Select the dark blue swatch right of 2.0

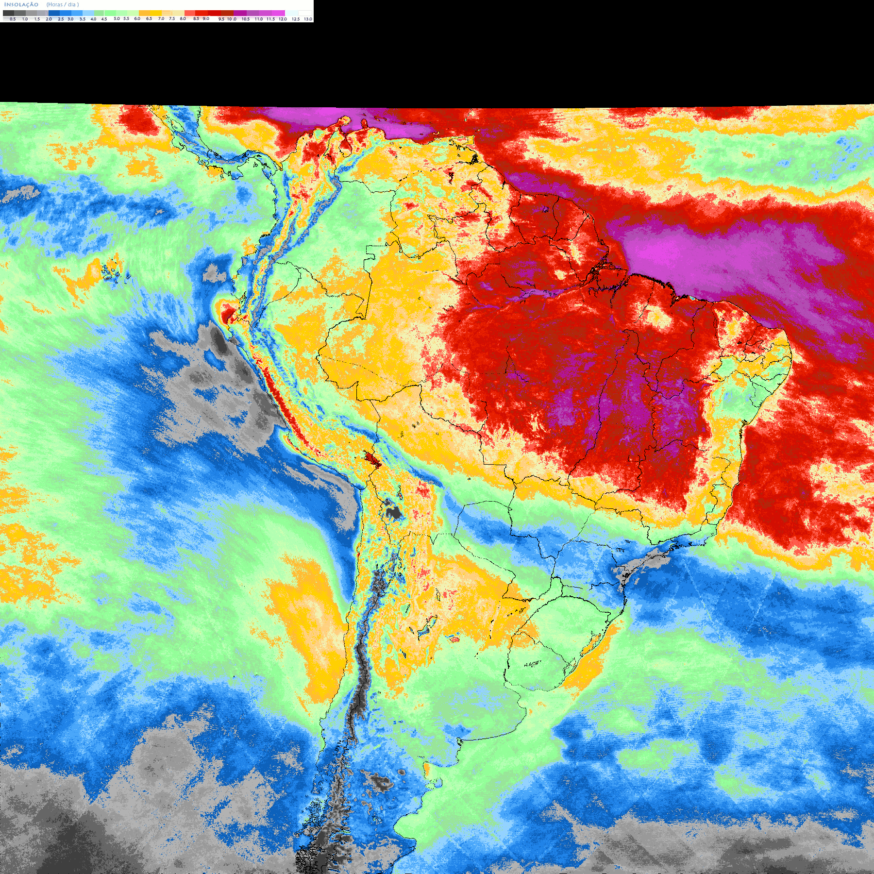click(54, 13)
